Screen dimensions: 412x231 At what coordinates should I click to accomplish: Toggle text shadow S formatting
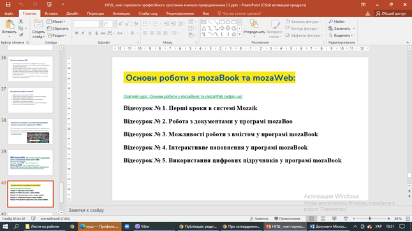coord(96,33)
